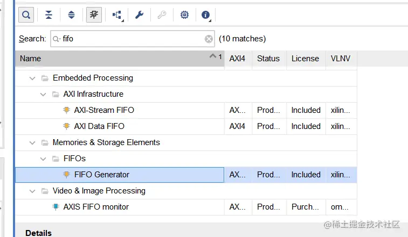This screenshot has height=237, width=408.
Task: Collapse the Embedded Processing category
Action: click(x=33, y=78)
